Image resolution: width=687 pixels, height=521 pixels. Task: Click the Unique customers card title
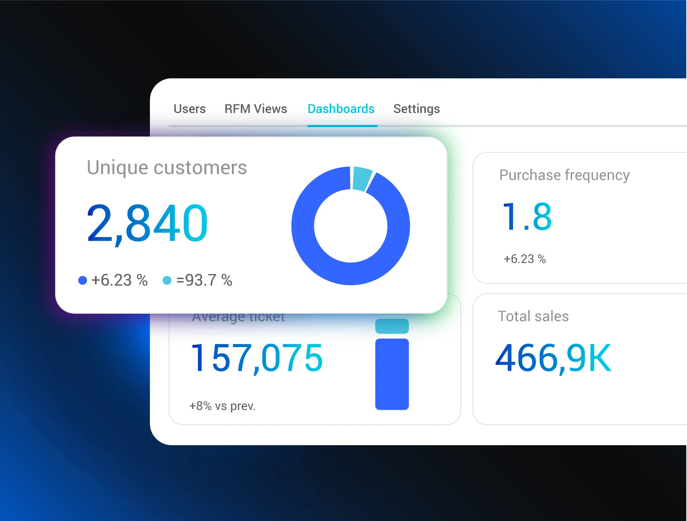[x=167, y=168]
